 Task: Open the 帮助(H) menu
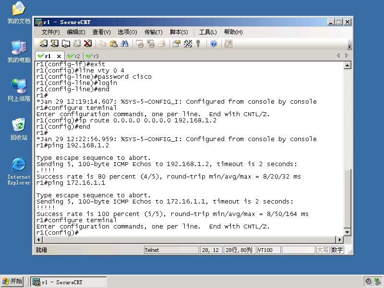[x=233, y=32]
